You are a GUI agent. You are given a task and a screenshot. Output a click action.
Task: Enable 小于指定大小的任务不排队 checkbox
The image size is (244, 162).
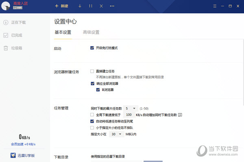click(x=92, y=127)
